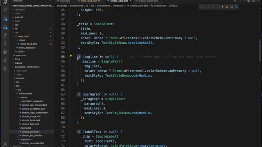Click git blame text on line 55
The image size is (262, 147).
[x=173, y=57]
